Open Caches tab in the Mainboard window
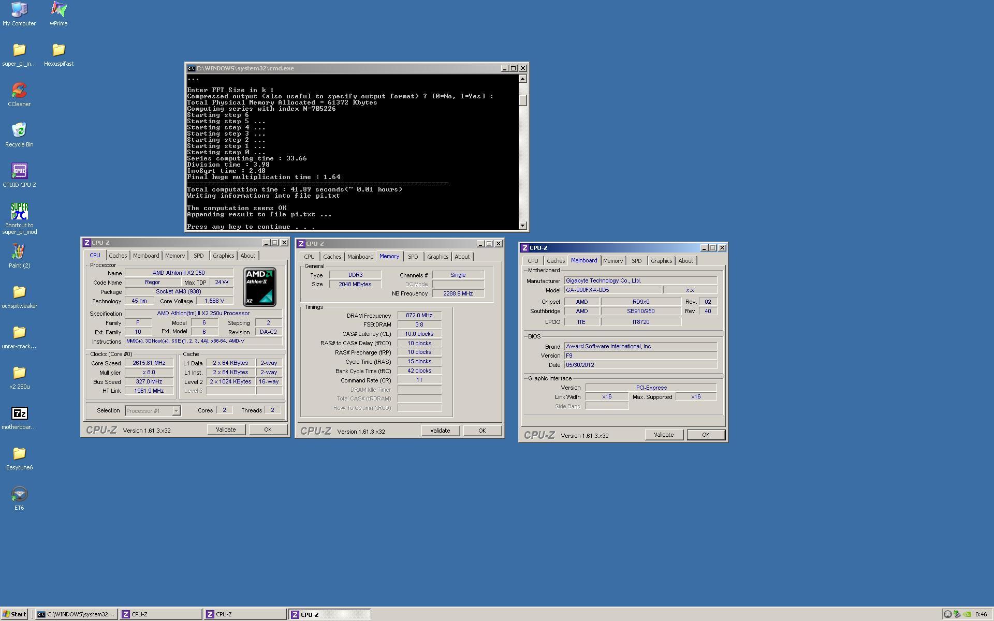Image resolution: width=994 pixels, height=621 pixels. [556, 261]
